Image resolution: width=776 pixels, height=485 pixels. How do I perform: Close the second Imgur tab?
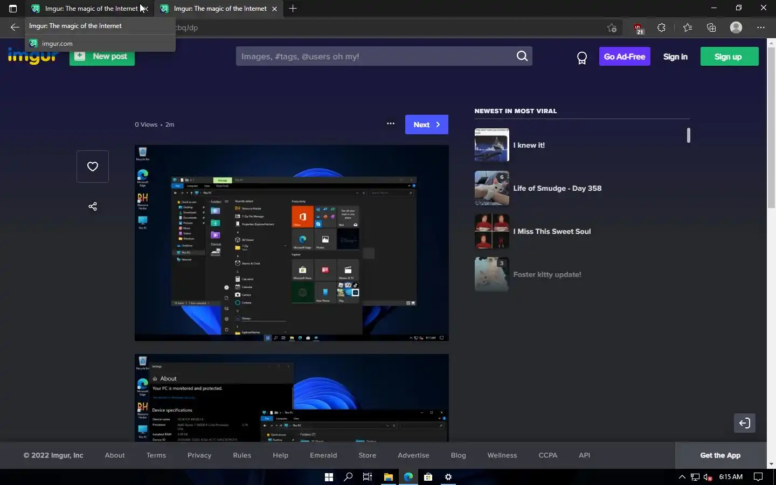point(274,9)
